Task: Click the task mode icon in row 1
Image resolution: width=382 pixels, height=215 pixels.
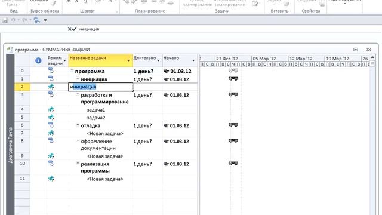Action: coord(51,78)
